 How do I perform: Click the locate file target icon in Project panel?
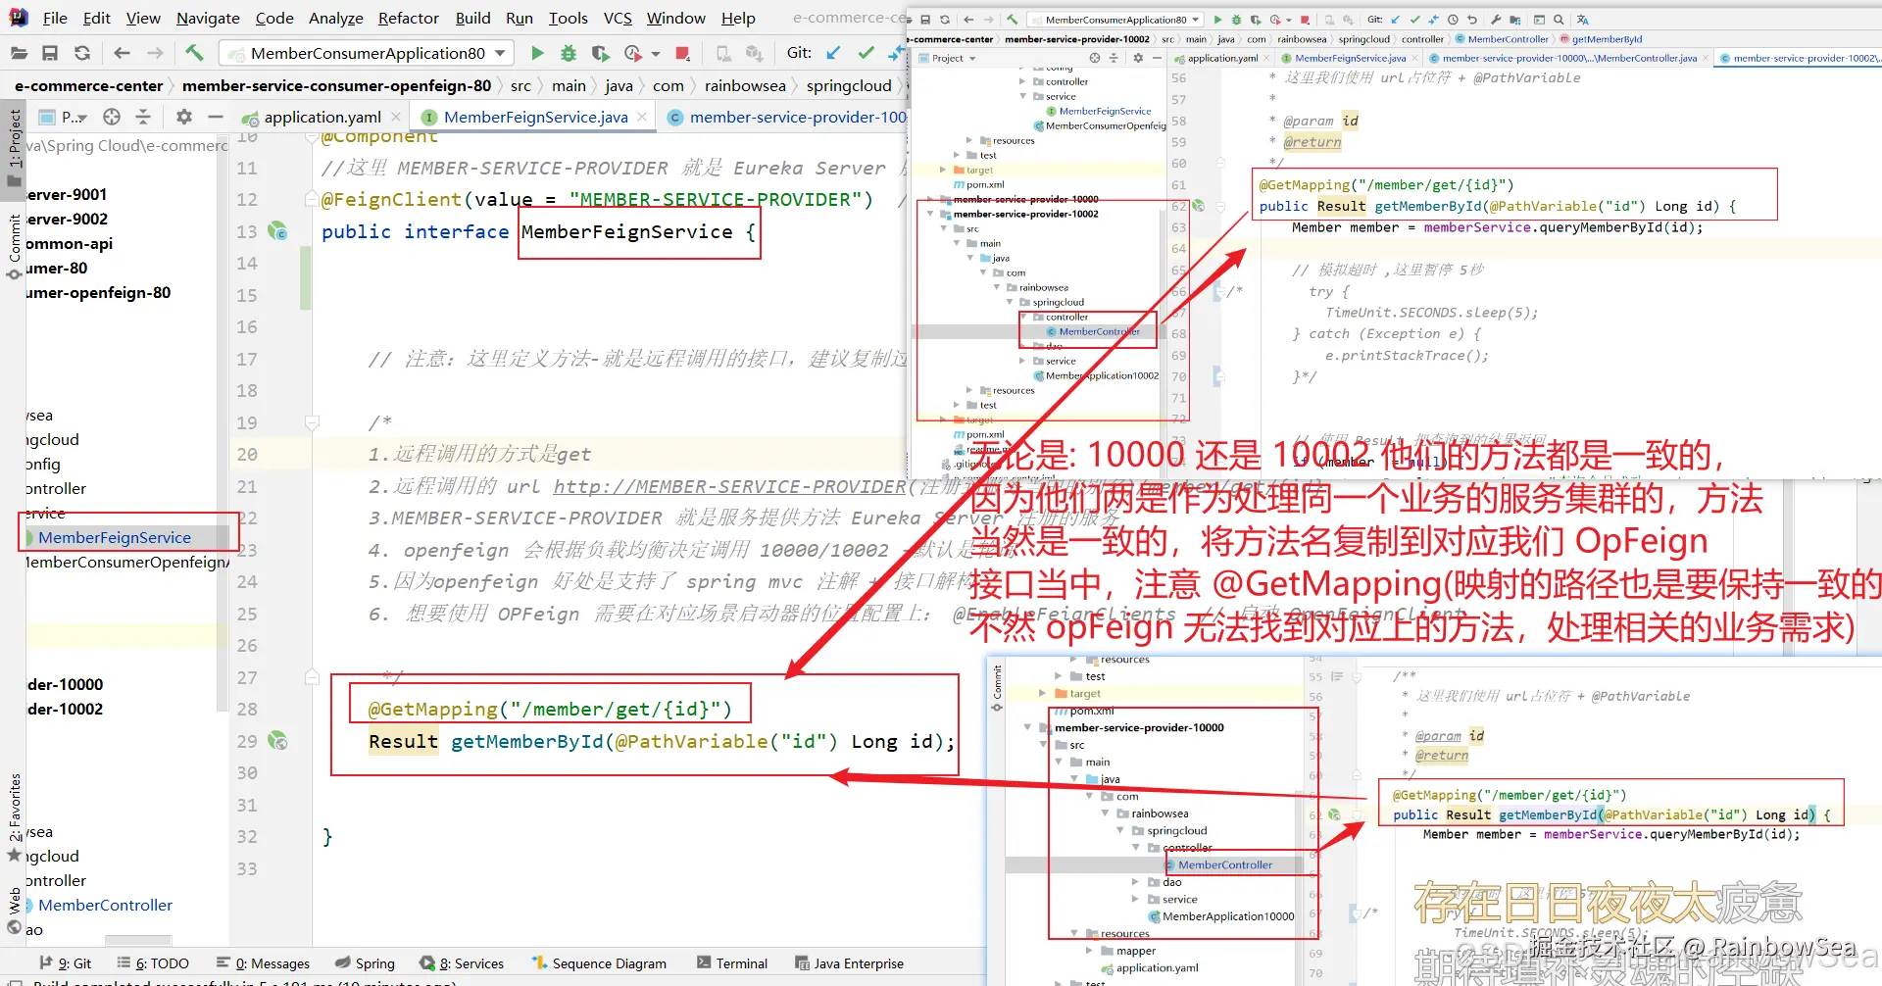click(x=112, y=117)
